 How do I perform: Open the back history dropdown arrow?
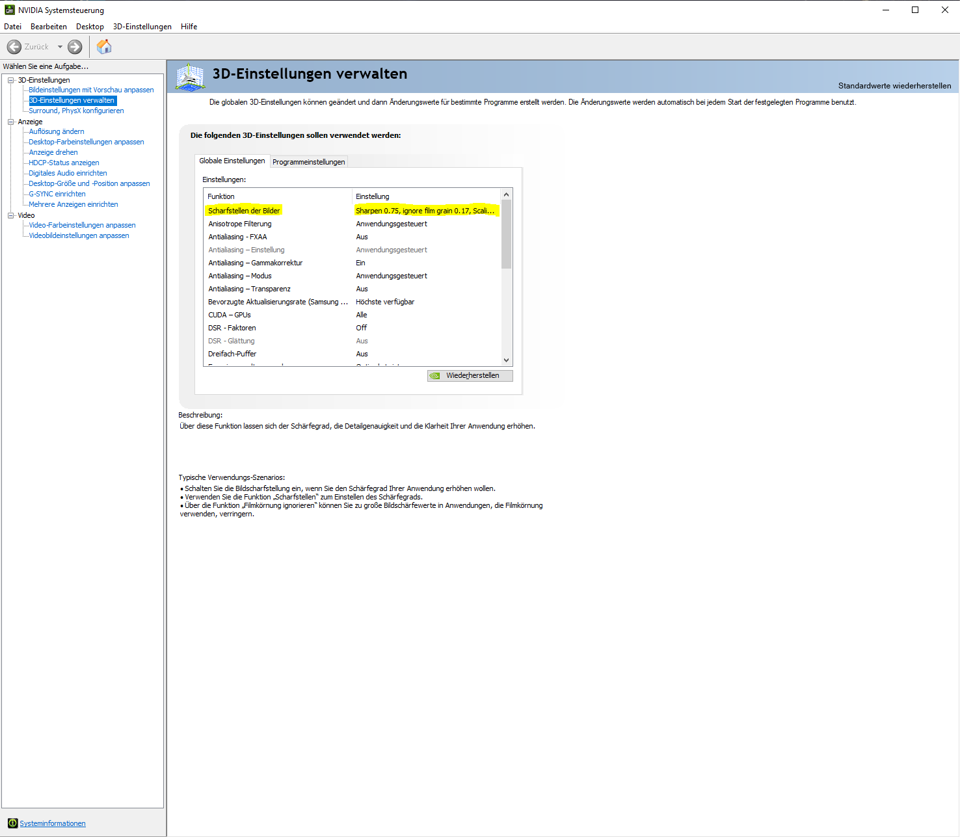pyautogui.click(x=60, y=47)
